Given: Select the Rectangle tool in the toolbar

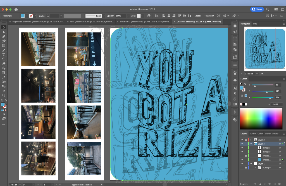Looking at the screenshot, I should pyautogui.click(x=4, y=46).
